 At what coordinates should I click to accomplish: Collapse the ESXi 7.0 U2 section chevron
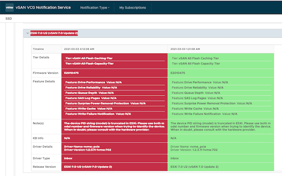(x=27, y=33)
